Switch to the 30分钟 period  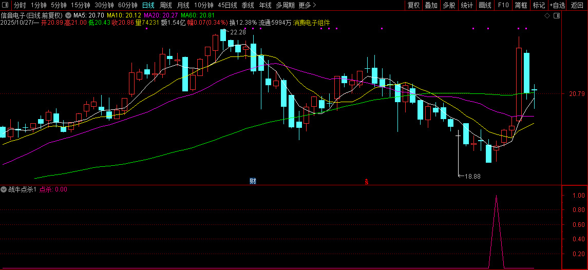click(104, 5)
